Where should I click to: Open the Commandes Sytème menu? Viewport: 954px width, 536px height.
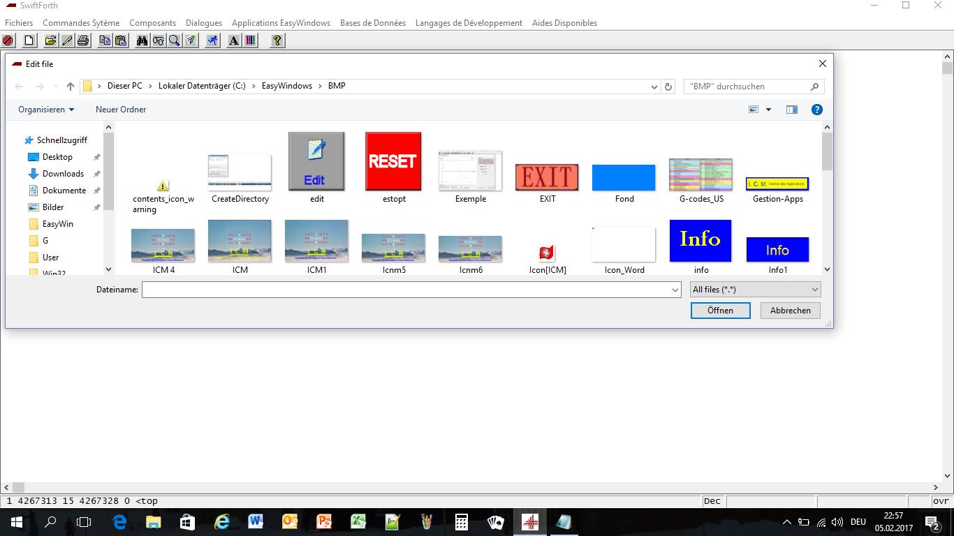tap(81, 23)
